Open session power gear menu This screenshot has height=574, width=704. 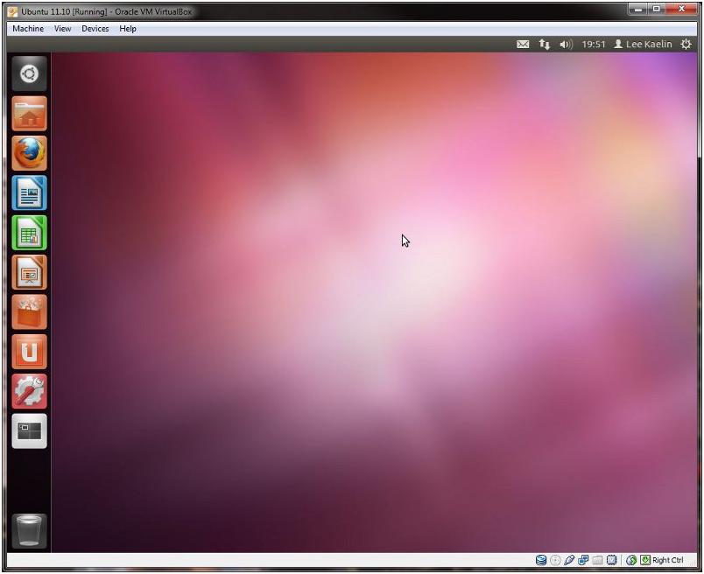686,44
